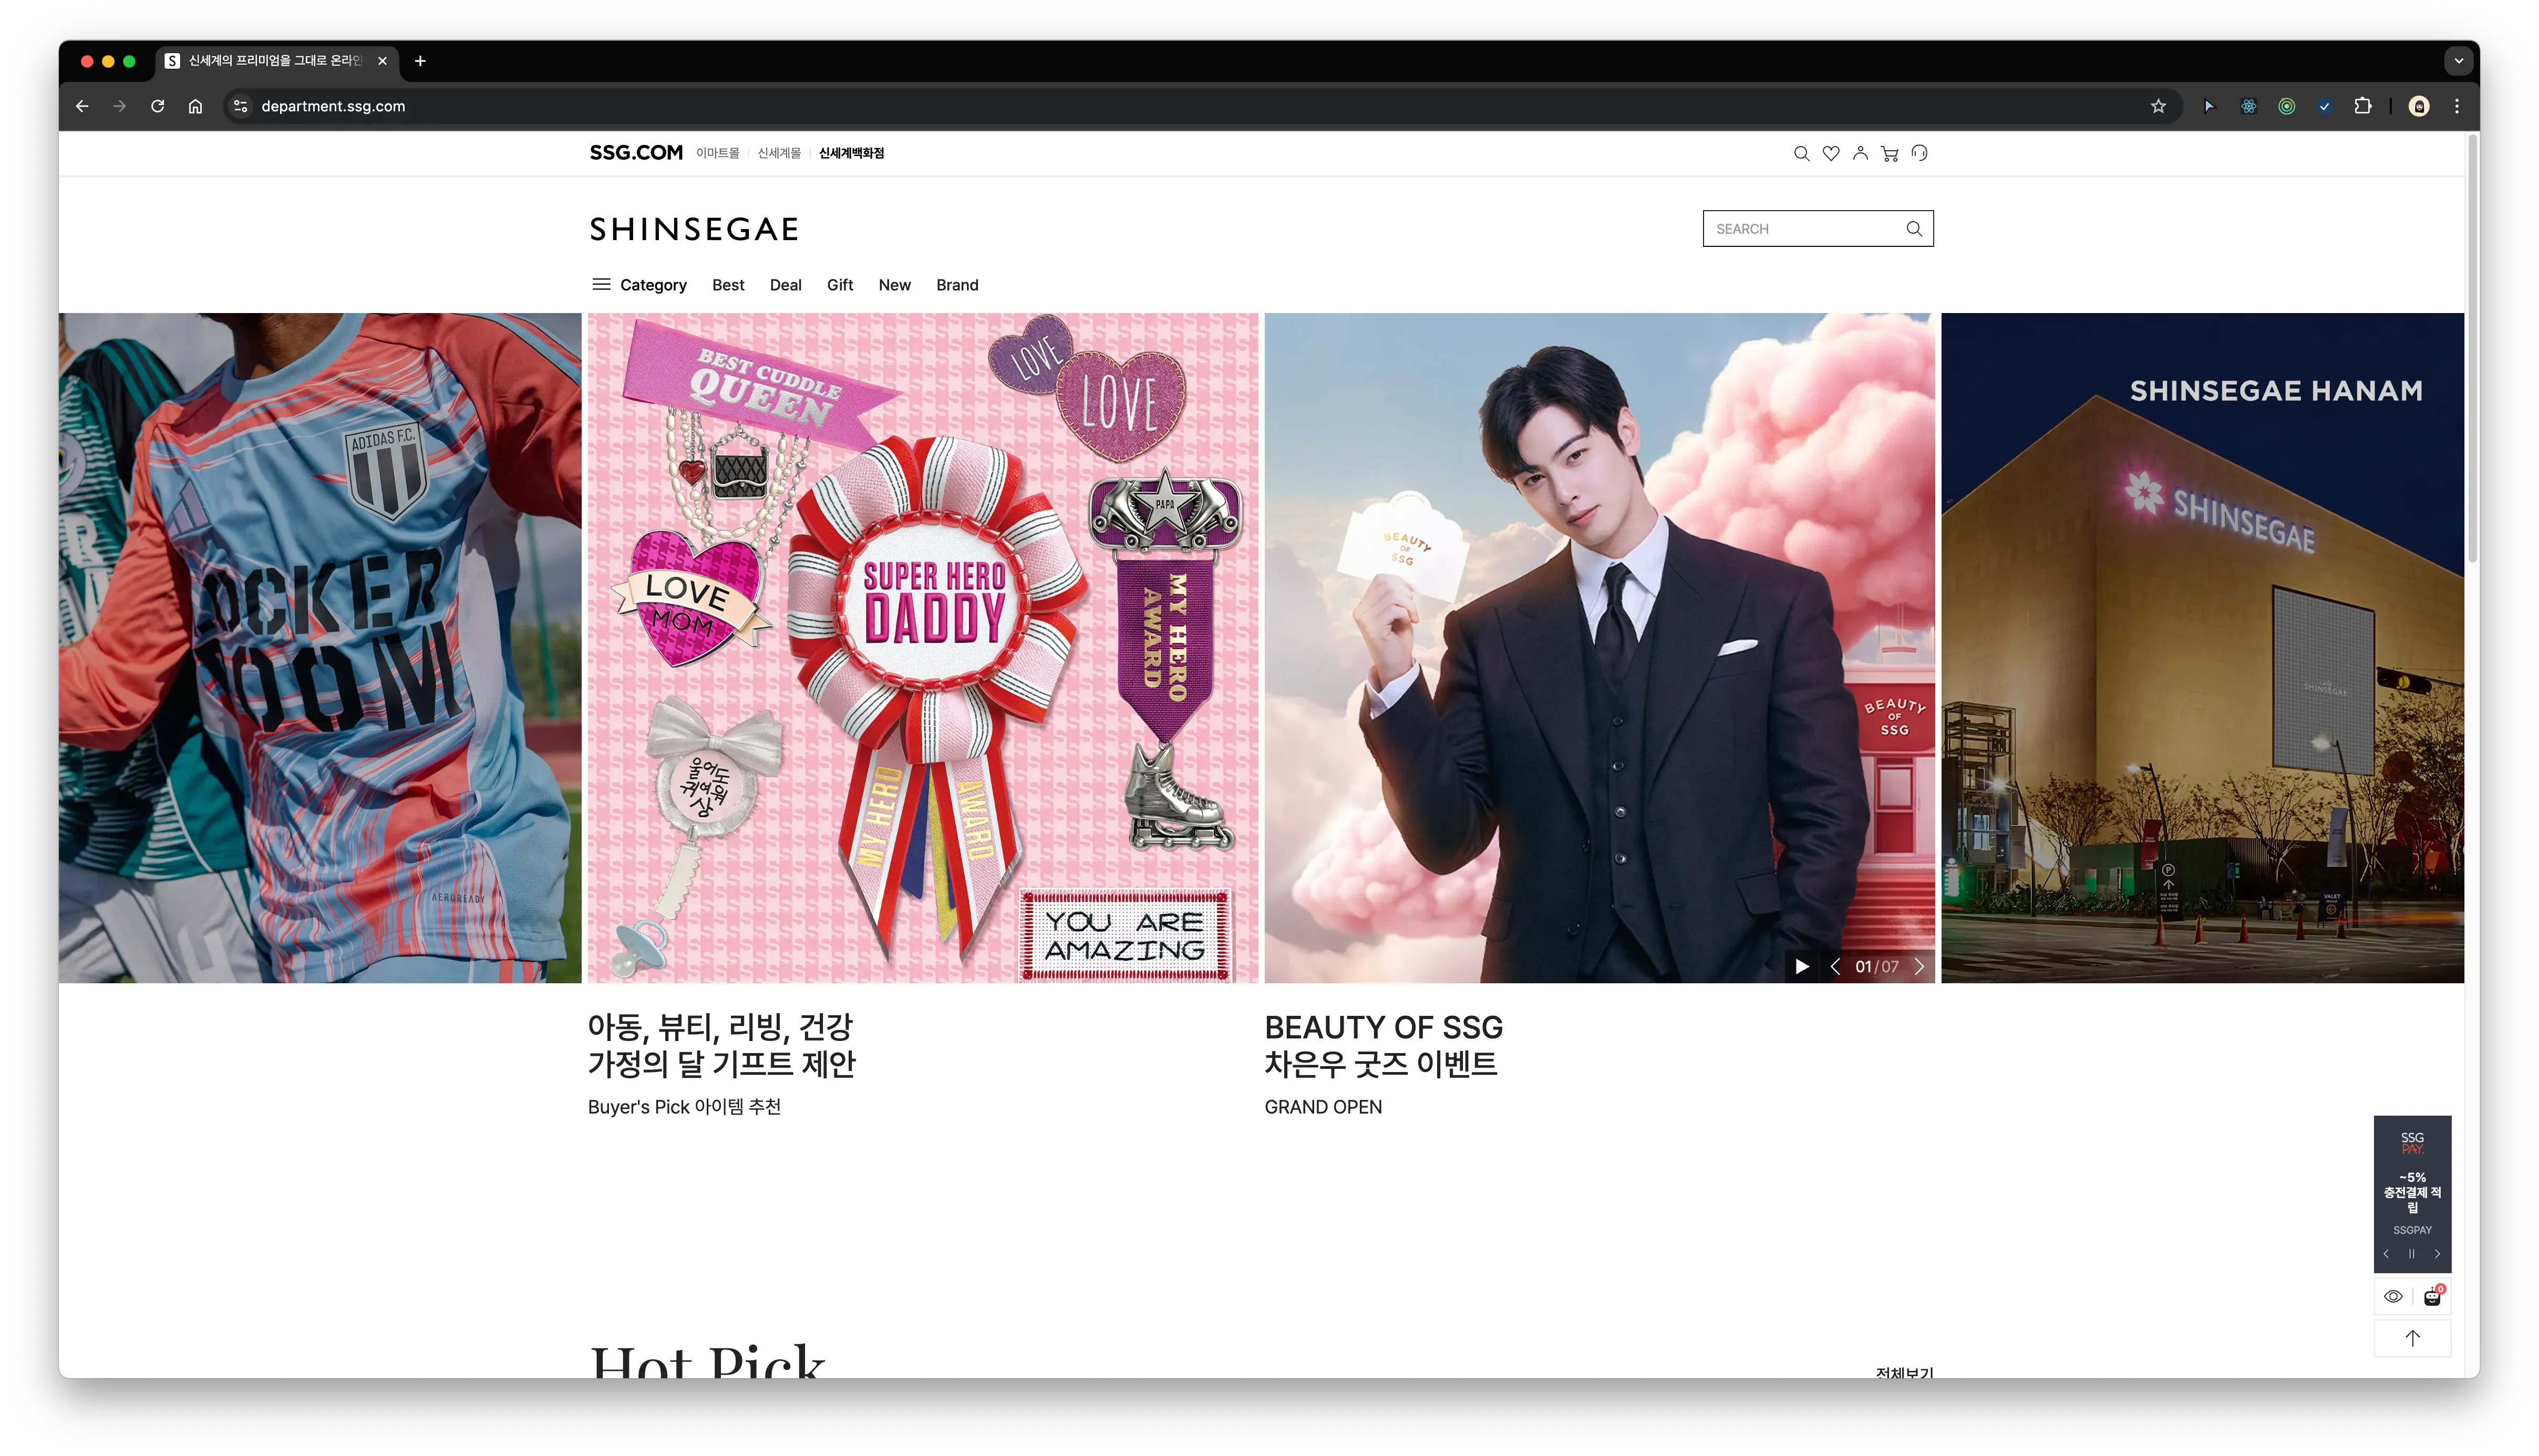Open the Brand menu item
2539x1456 pixels.
point(956,285)
